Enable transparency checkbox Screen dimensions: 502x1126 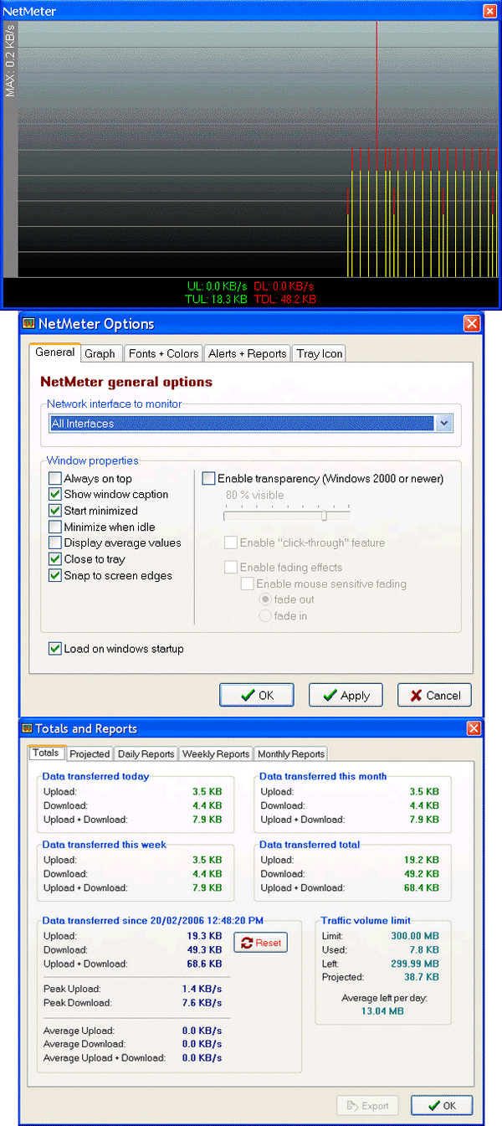[208, 479]
